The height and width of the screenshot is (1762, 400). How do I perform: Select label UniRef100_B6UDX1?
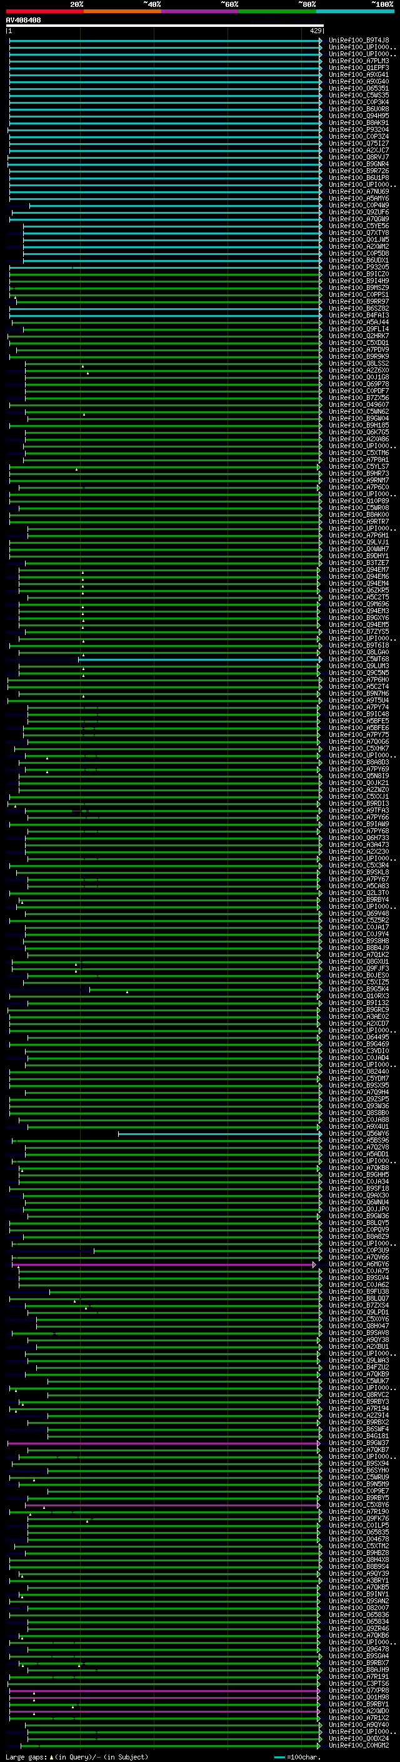(x=359, y=261)
